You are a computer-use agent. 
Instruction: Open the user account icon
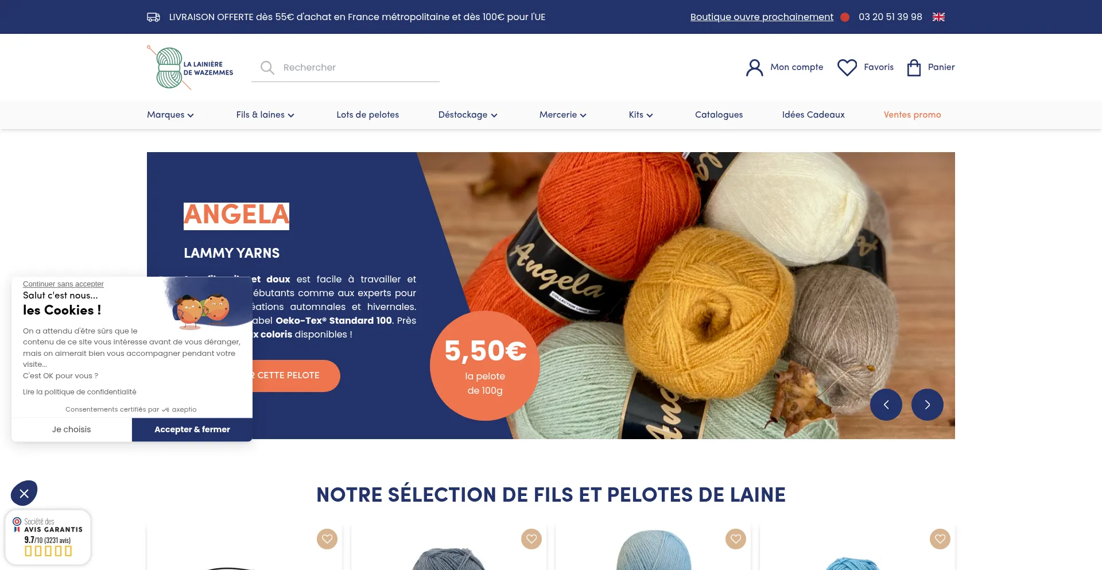754,68
